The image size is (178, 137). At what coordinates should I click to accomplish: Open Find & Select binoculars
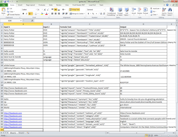tap(170, 12)
